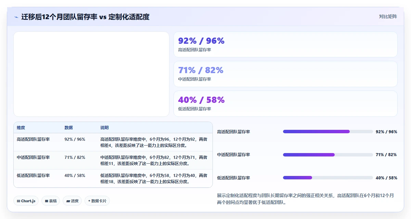Viewport: 411px width, 219px height.
Task: Click the 低适配团队留存率 progress bar
Action: (x=328, y=178)
